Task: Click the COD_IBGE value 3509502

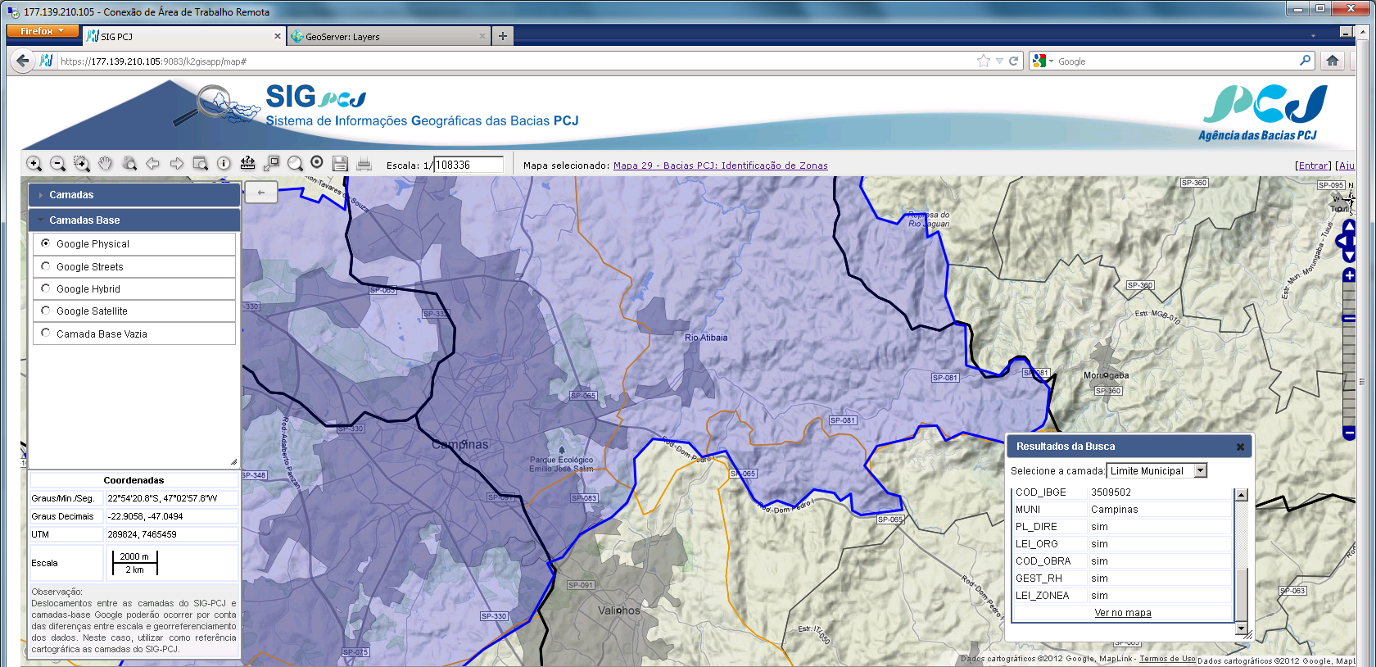Action: click(1160, 492)
